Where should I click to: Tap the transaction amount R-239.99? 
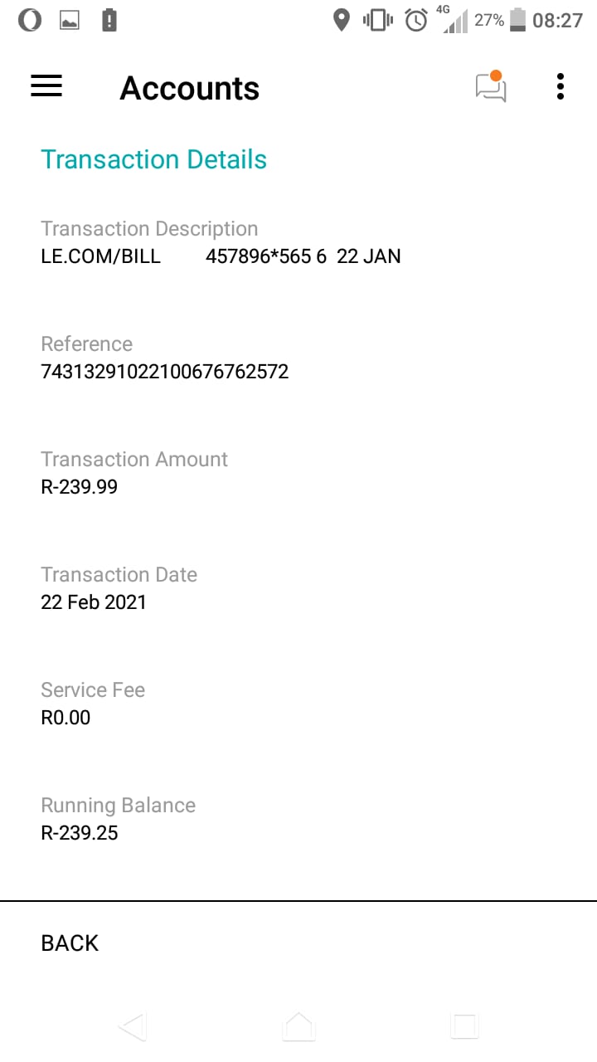point(80,487)
